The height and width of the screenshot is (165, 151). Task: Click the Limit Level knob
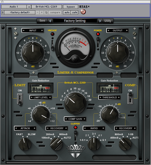tap(41, 115)
